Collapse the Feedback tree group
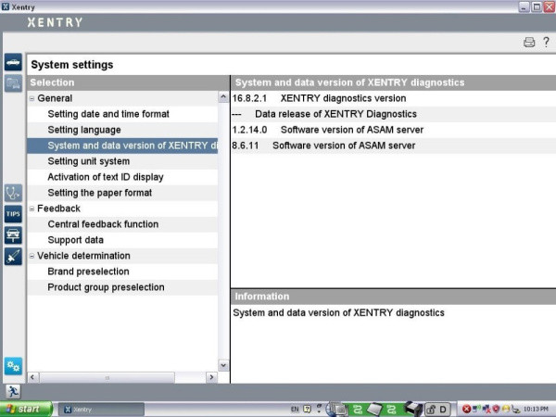Image resolution: width=556 pixels, height=417 pixels. point(32,208)
